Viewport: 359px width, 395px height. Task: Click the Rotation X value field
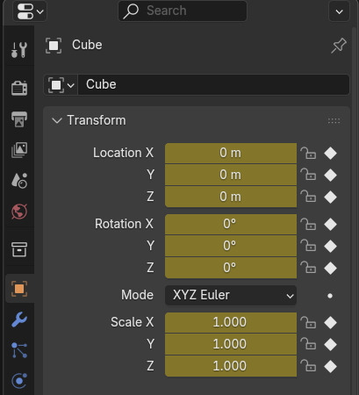tap(231, 224)
